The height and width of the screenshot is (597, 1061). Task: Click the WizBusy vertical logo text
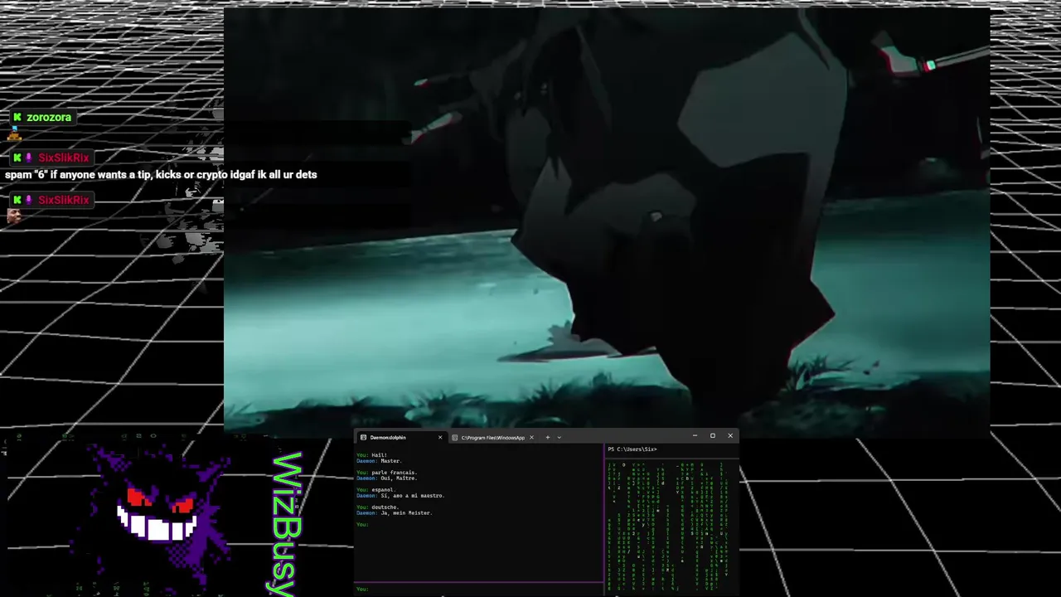click(x=285, y=524)
